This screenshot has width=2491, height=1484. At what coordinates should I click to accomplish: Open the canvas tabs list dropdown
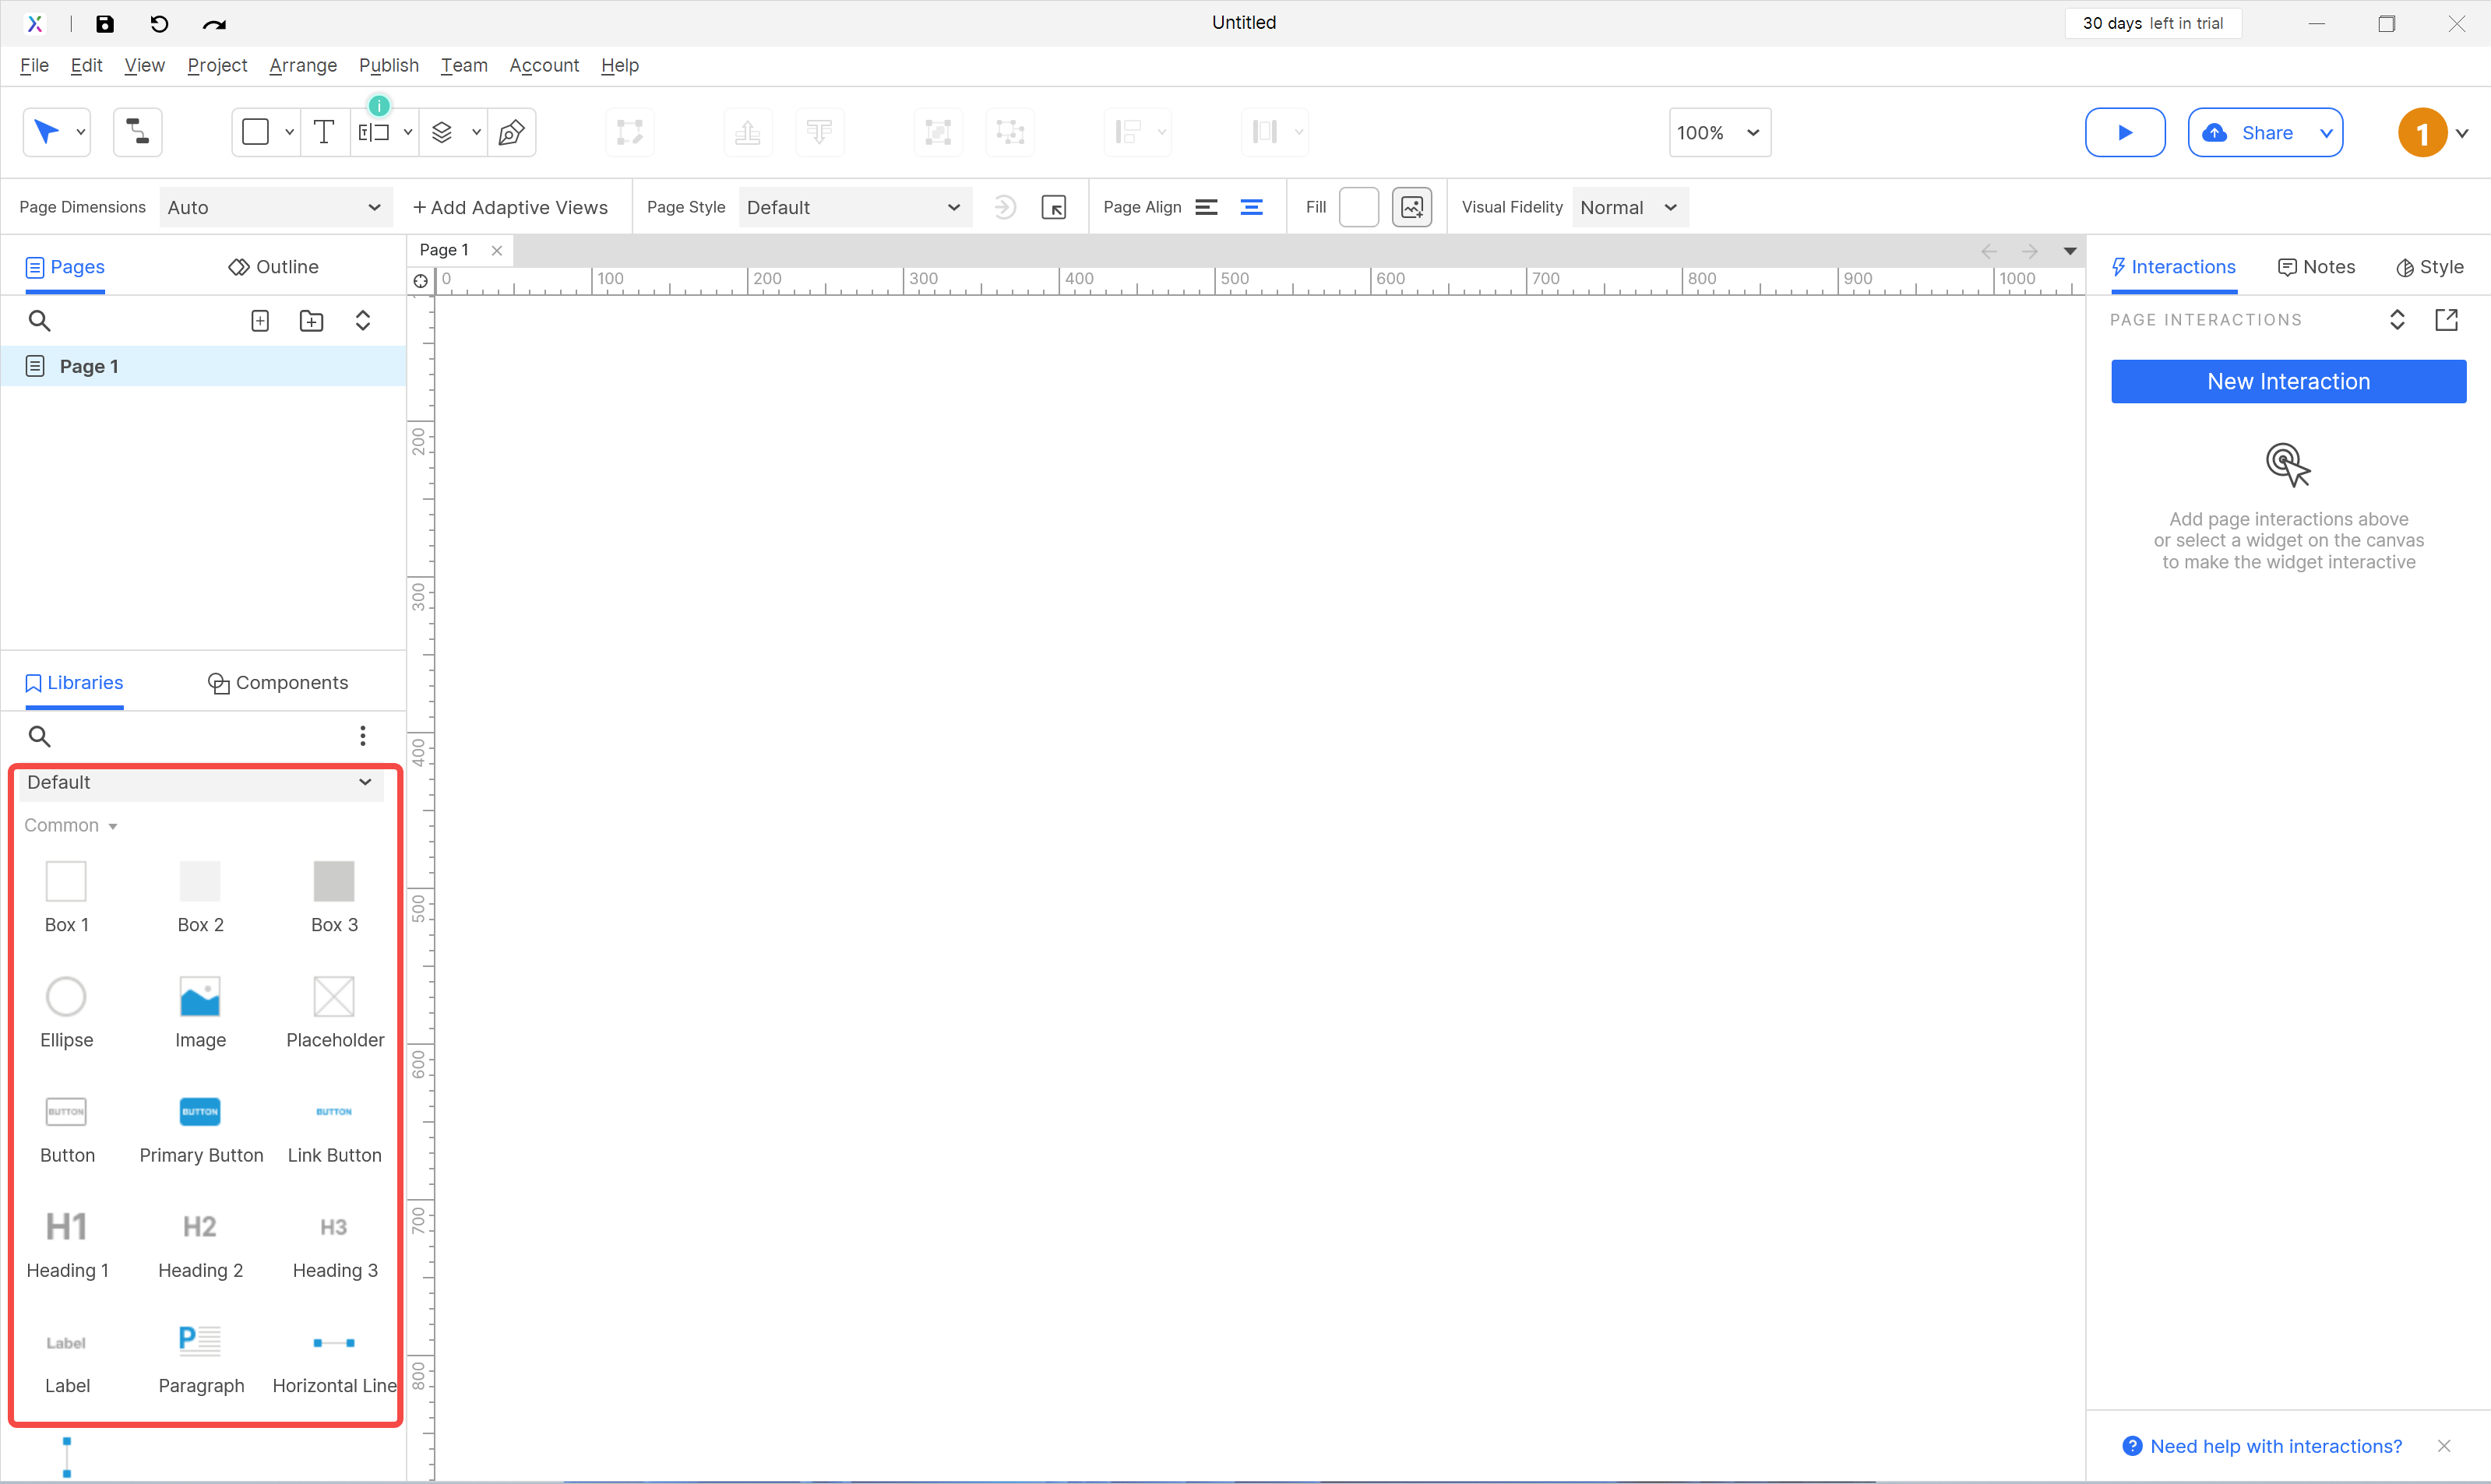coord(2070,251)
